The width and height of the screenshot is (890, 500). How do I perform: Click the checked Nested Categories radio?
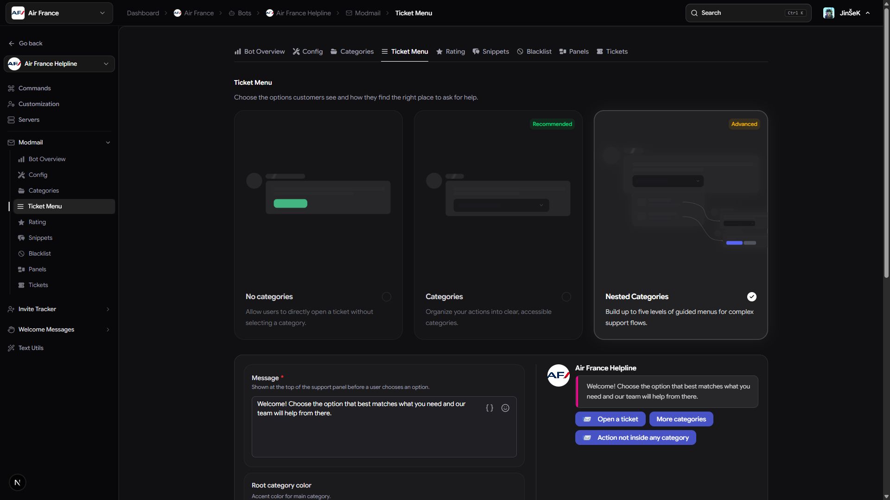[x=752, y=297]
